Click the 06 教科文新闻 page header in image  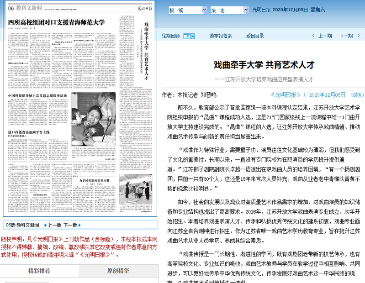coord(25,8)
